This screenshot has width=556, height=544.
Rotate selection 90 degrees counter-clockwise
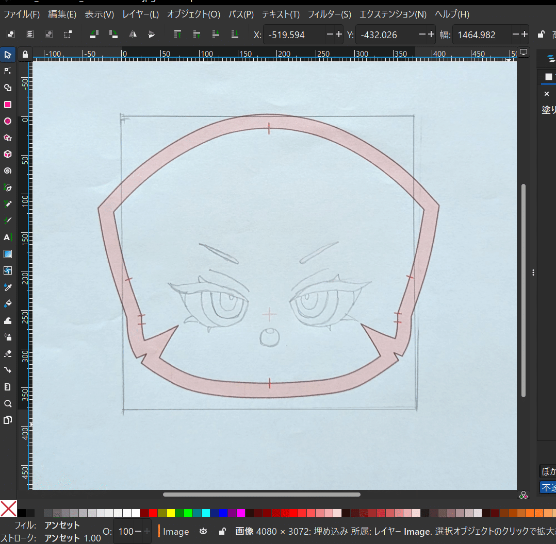[x=94, y=34]
